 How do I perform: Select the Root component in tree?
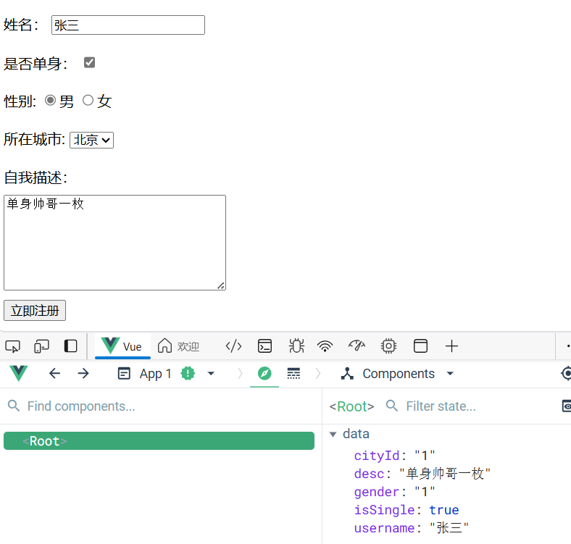click(x=159, y=441)
